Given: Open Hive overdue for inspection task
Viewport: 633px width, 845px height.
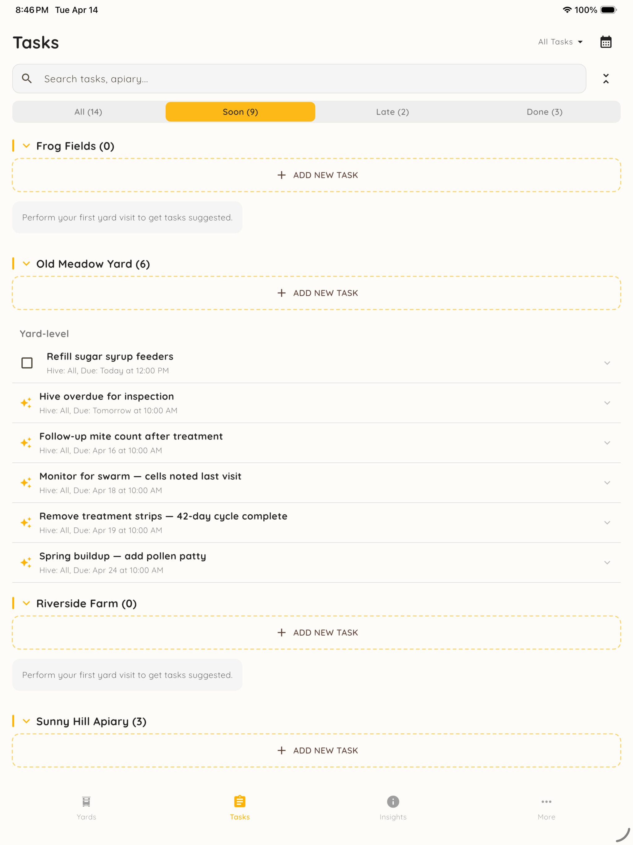Looking at the screenshot, I should 316,403.
